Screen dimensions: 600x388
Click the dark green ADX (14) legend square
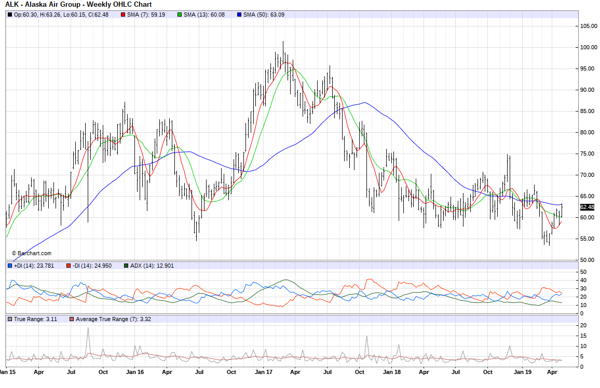tap(126, 266)
